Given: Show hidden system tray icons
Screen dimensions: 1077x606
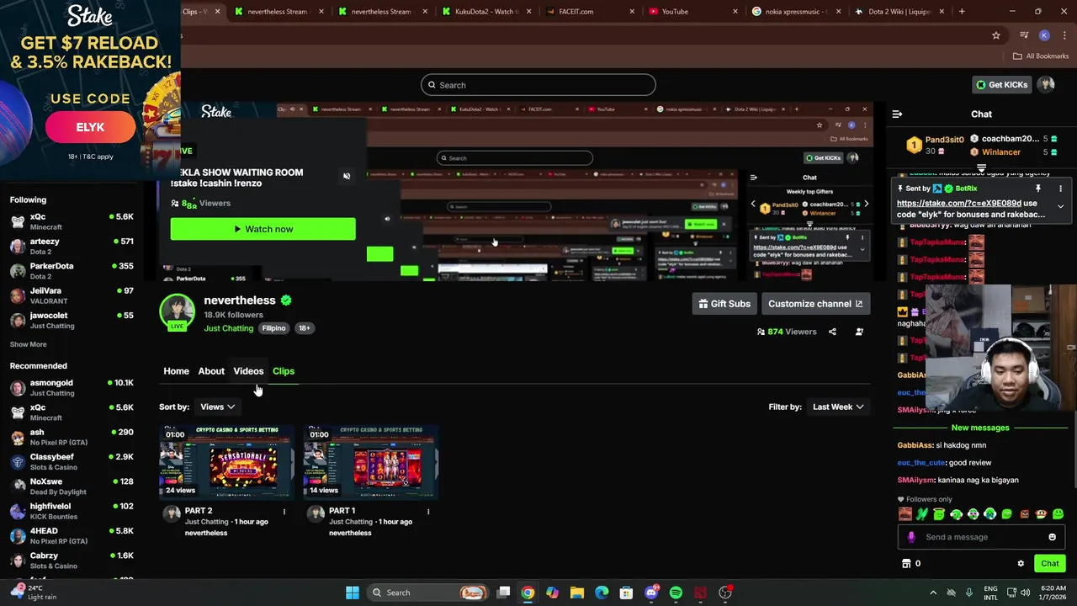Looking at the screenshot, I should 932,593.
